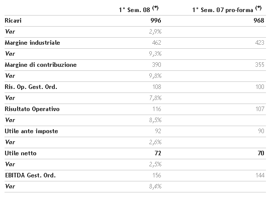Click the 107 pro-forma operating result
The height and width of the screenshot is (198, 273).
(x=260, y=109)
